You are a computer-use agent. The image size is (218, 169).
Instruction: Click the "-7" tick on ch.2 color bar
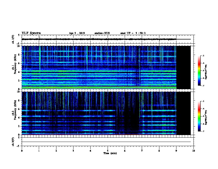coord(203,131)
